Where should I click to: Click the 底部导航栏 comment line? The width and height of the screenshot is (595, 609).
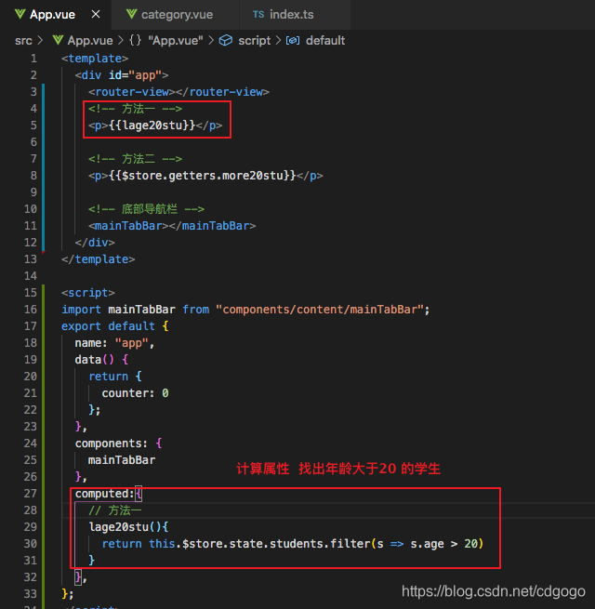pos(146,209)
